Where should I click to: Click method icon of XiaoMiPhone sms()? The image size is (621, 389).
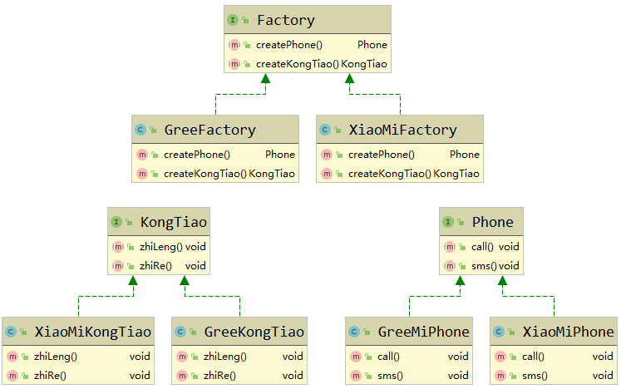tap(500, 376)
